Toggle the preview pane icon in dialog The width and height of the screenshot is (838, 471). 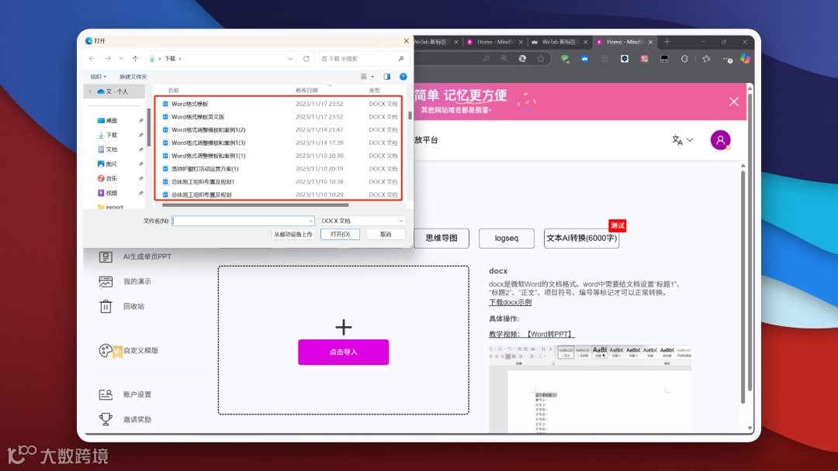click(x=387, y=77)
